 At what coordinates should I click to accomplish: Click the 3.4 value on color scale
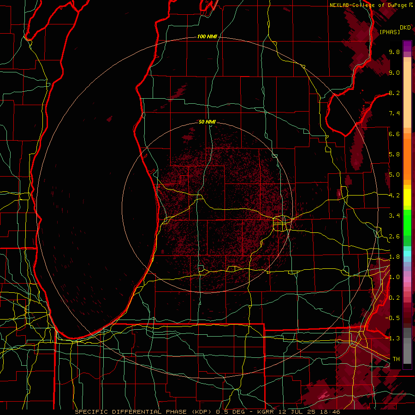[394, 216]
